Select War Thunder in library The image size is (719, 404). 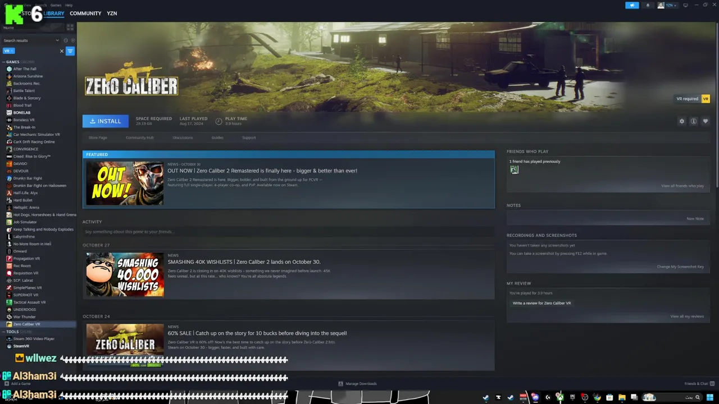[24, 317]
